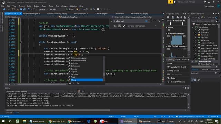The image size is (221, 124).
Task: Switch to Class View tab
Action: click(x=215, y=69)
